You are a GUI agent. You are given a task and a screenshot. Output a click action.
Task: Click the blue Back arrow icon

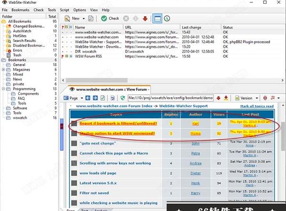88,98
